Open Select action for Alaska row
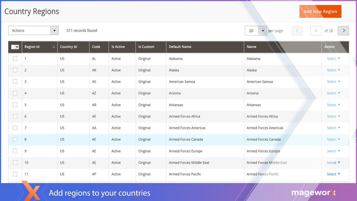This screenshot has height=201, width=357. coord(333,70)
